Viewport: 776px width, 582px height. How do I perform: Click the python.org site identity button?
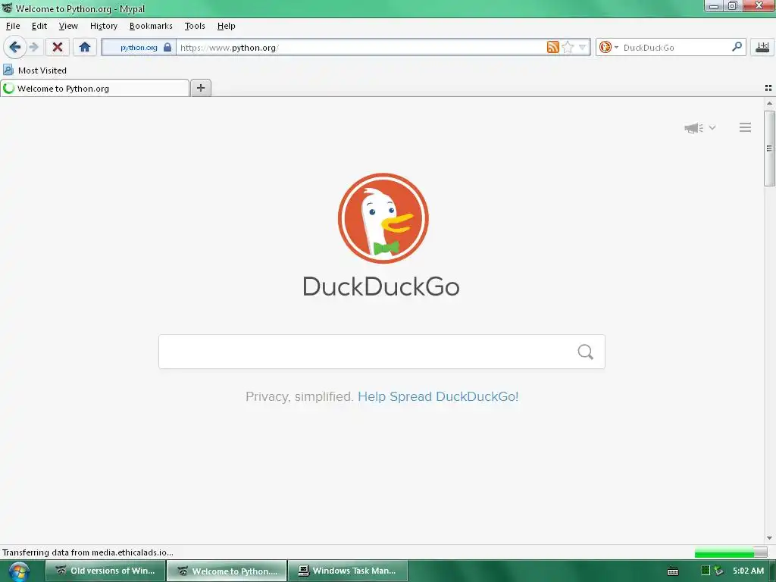point(139,48)
